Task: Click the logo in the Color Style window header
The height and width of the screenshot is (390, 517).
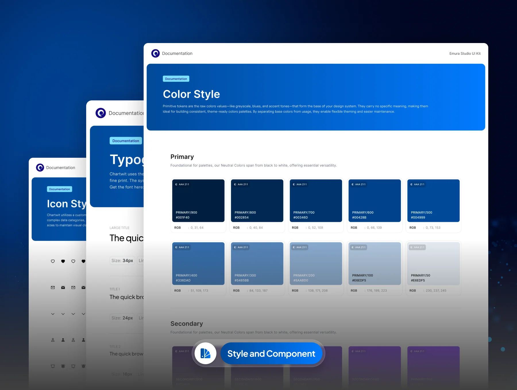Action: tap(155, 53)
